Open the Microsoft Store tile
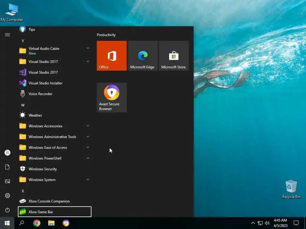This screenshot has width=306, height=229. tap(174, 56)
